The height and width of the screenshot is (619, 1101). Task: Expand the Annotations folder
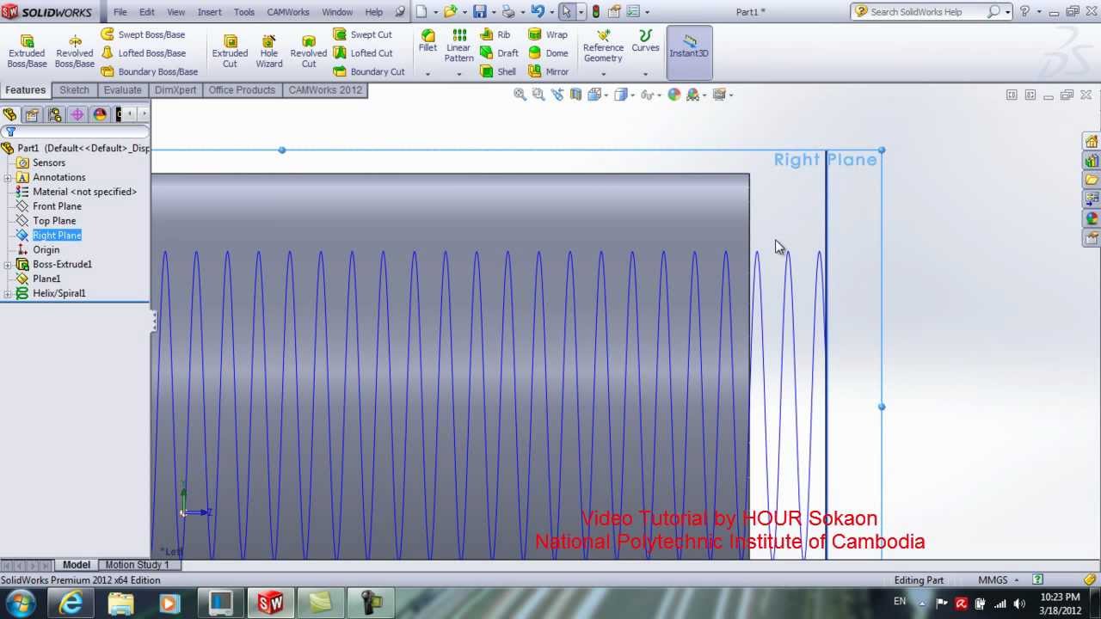8,178
